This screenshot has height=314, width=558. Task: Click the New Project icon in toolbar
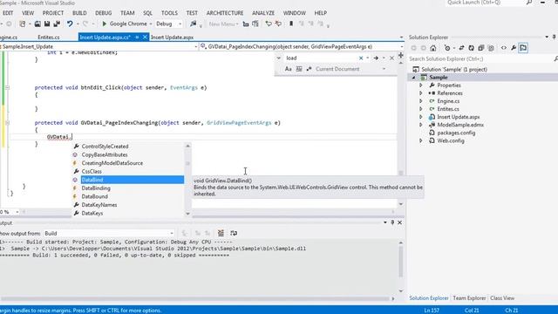tap(23, 24)
